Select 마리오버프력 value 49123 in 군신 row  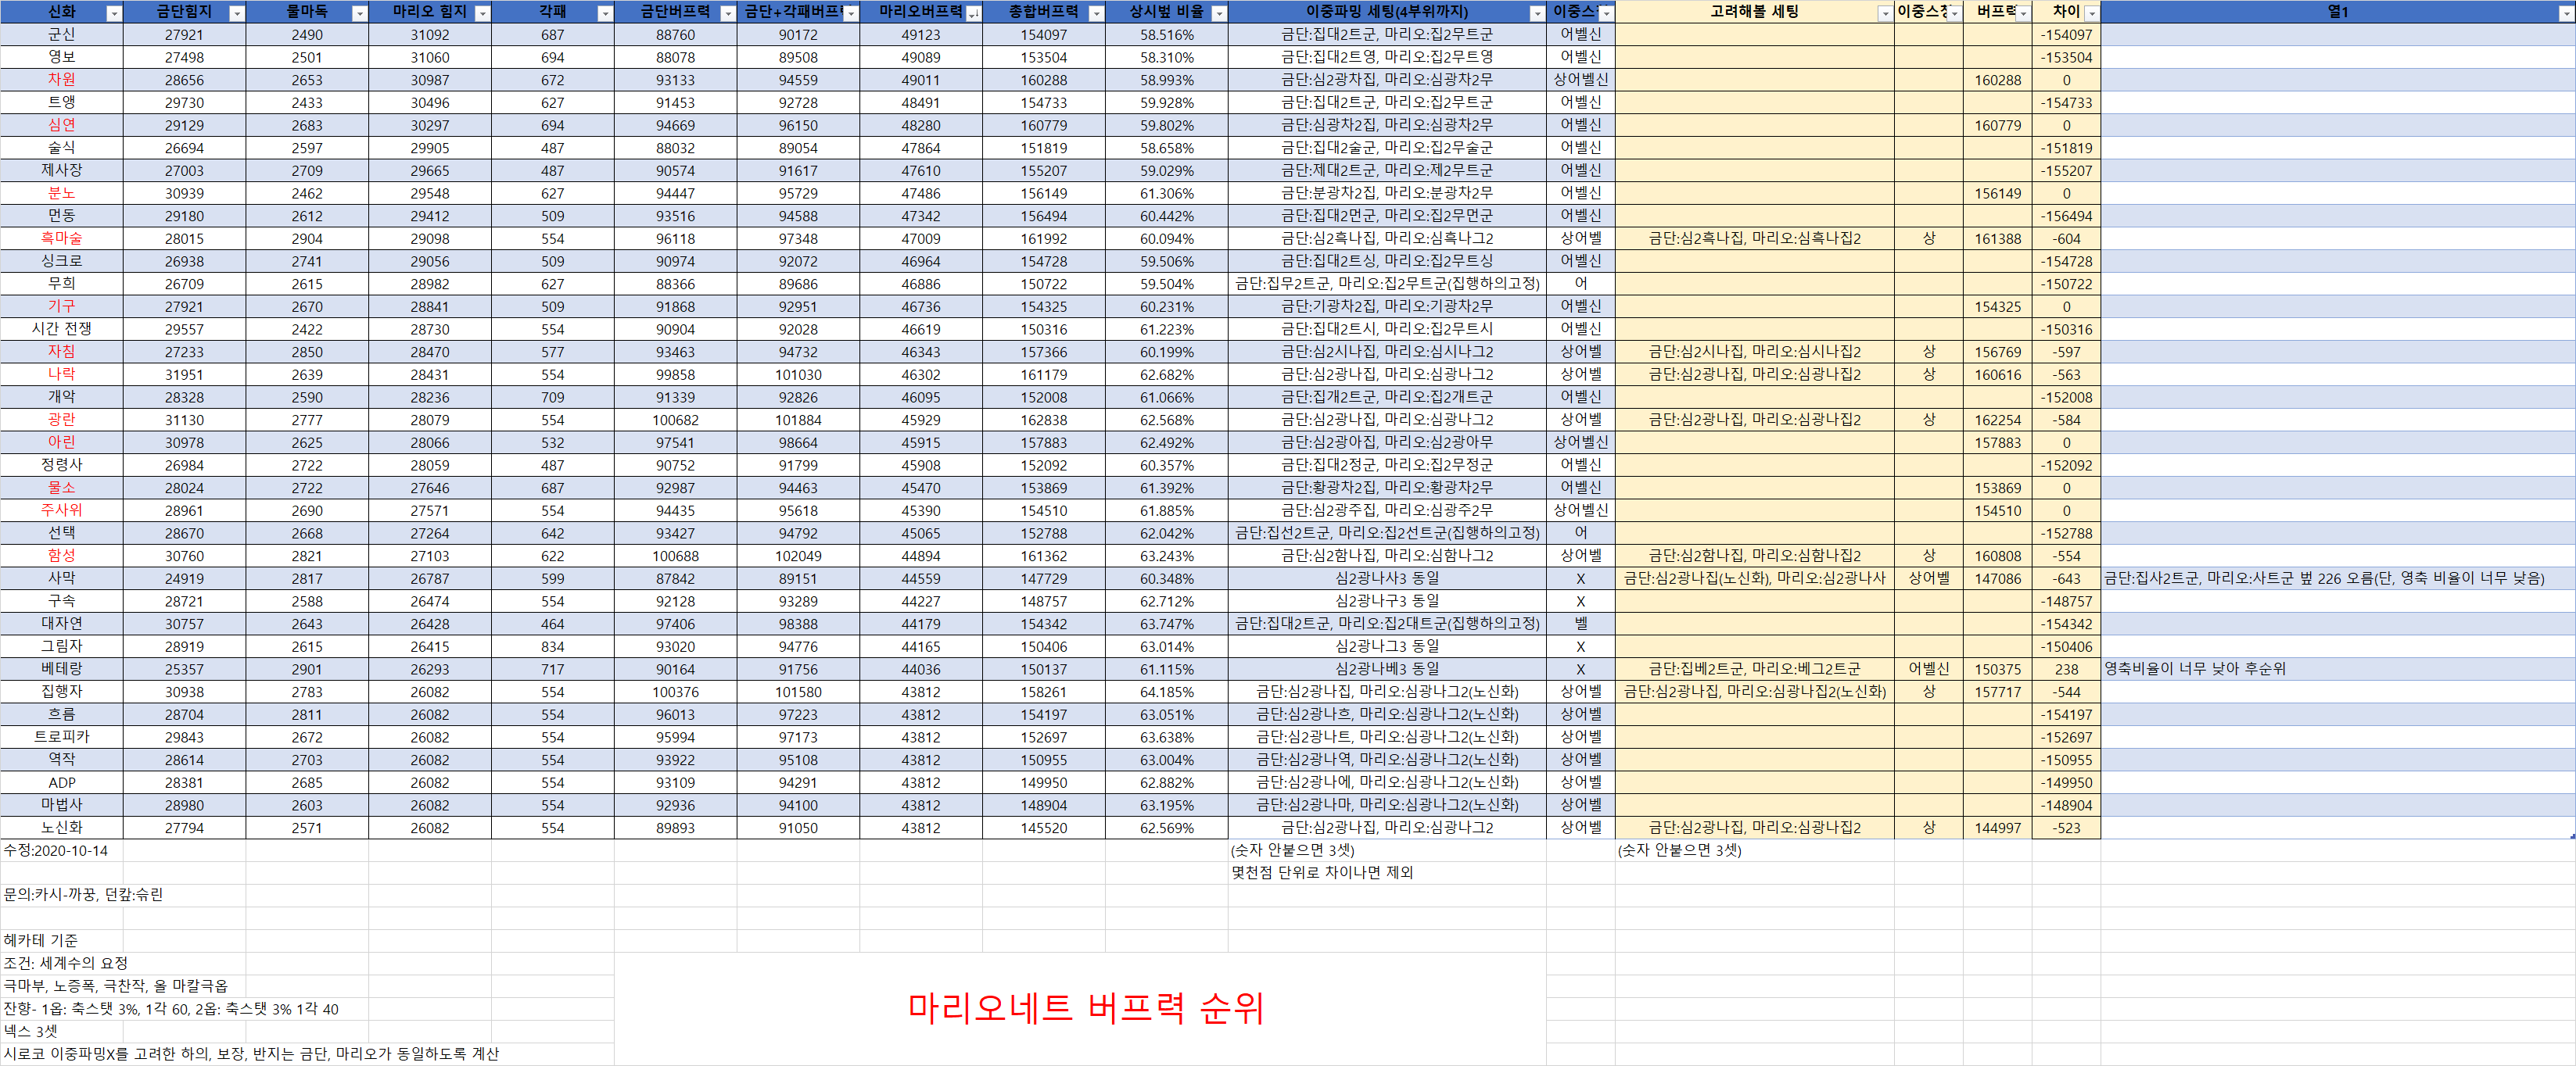921,34
